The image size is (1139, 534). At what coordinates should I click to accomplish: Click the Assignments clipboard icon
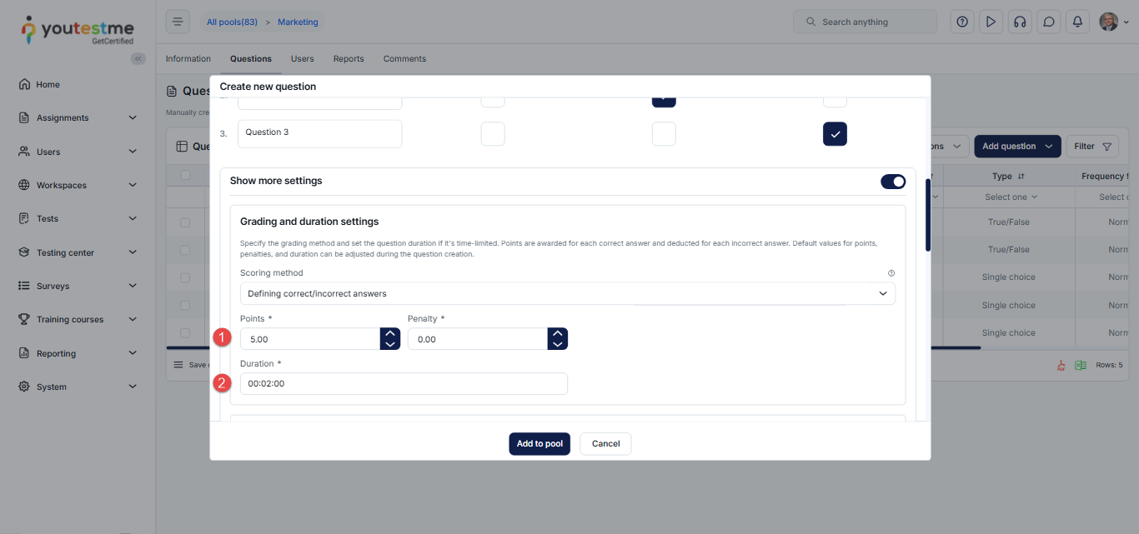tap(24, 117)
